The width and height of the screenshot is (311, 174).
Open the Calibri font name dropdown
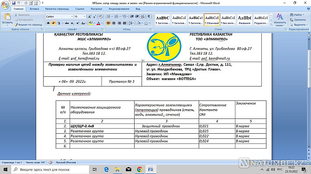[72, 17]
